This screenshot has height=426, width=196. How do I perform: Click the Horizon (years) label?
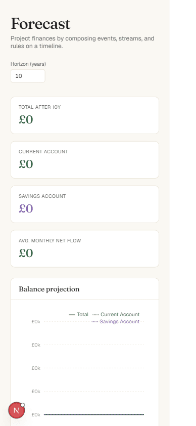[28, 64]
